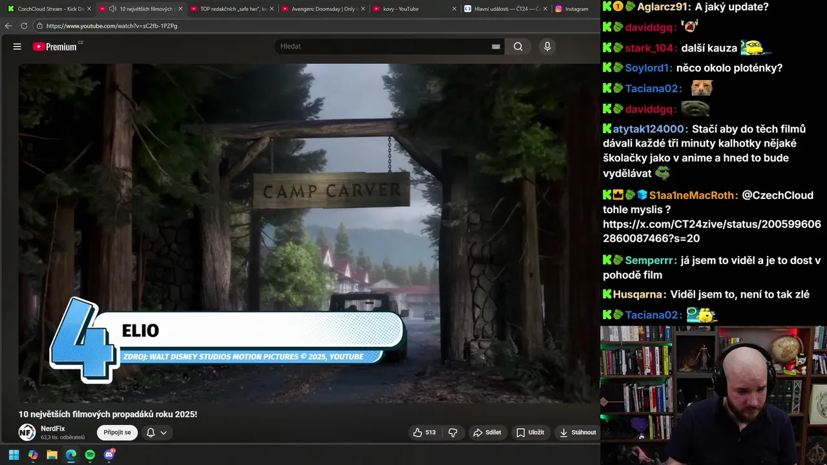Click username Soylord1 in chat
The image size is (827, 465).
click(648, 68)
